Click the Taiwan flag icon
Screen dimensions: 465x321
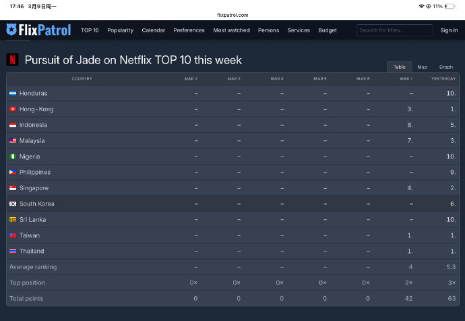click(x=13, y=235)
